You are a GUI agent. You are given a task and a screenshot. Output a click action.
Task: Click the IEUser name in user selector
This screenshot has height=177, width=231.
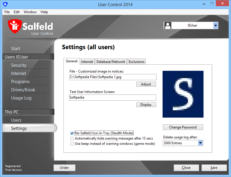pyautogui.click(x=192, y=25)
